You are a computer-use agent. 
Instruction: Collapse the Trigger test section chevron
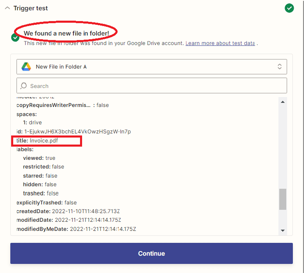pyautogui.click(x=7, y=8)
